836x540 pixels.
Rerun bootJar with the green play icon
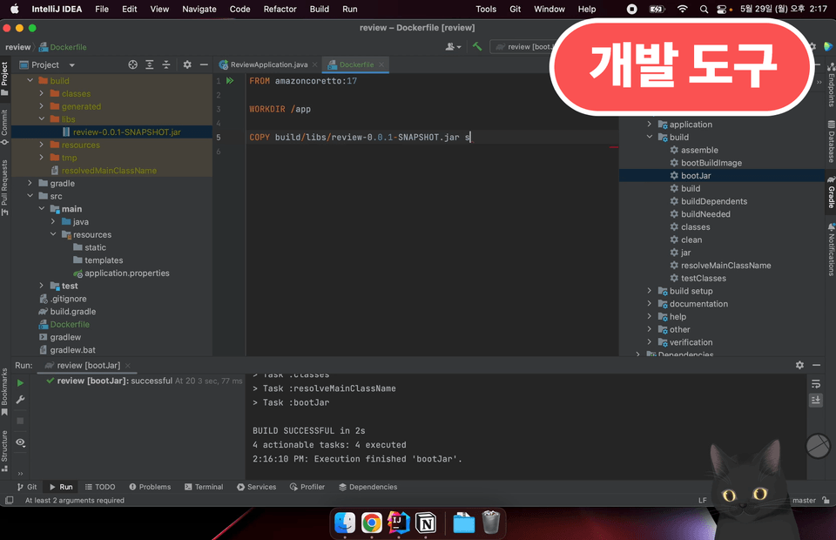coord(20,382)
